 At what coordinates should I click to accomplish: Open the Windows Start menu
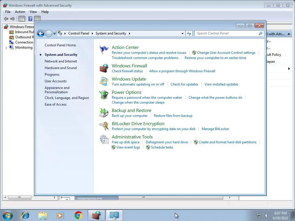pyautogui.click(x=8, y=215)
